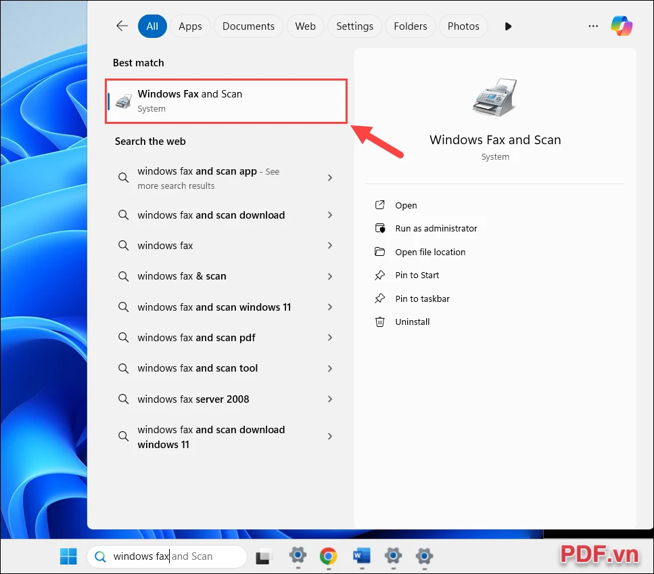Open the Copilot icon at top right
654x574 pixels.
click(x=622, y=26)
